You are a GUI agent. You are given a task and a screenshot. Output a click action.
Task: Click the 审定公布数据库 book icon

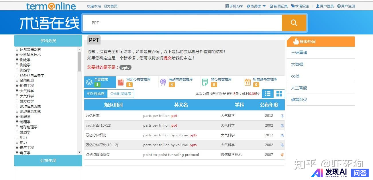121,82
